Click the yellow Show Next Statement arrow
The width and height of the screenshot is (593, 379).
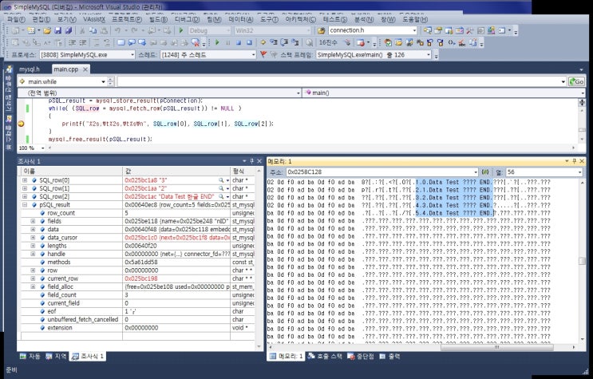tap(263, 43)
